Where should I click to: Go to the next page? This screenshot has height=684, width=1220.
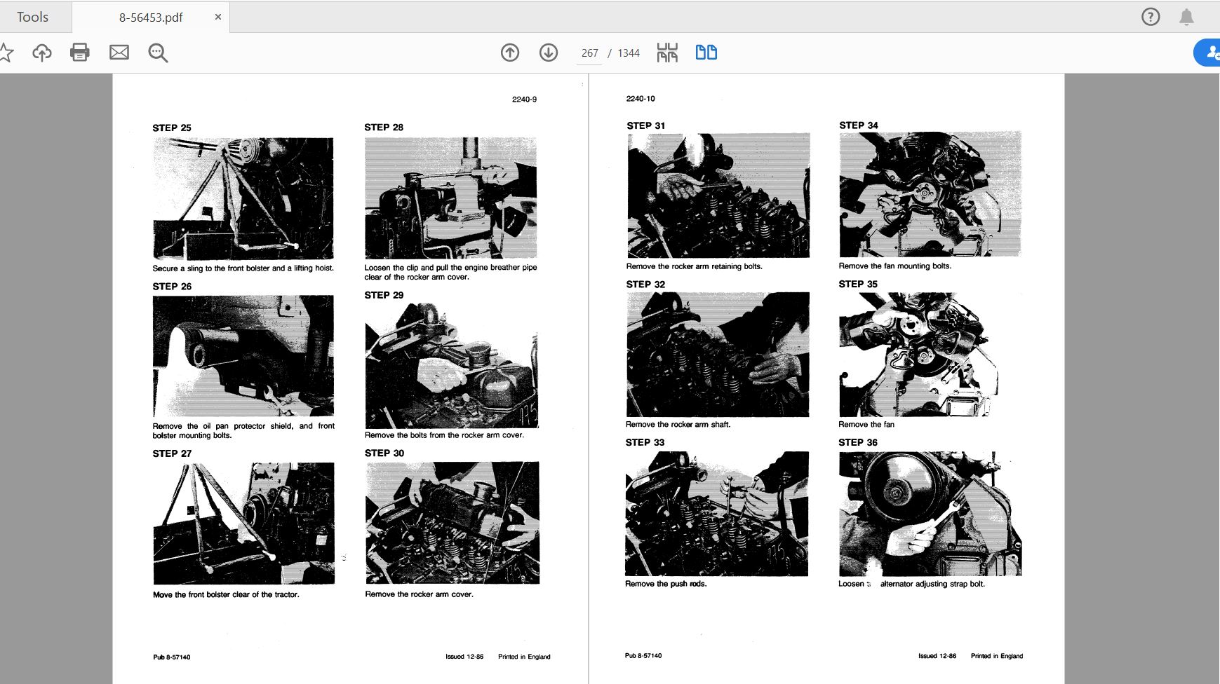pyautogui.click(x=549, y=53)
